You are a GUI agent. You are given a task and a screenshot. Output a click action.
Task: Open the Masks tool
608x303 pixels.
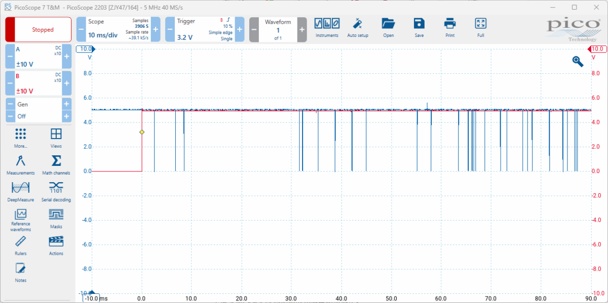click(x=56, y=219)
